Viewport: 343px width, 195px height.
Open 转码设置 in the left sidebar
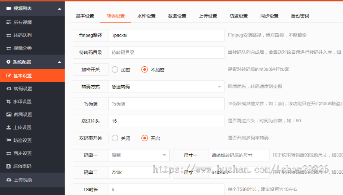pyautogui.click(x=23, y=89)
